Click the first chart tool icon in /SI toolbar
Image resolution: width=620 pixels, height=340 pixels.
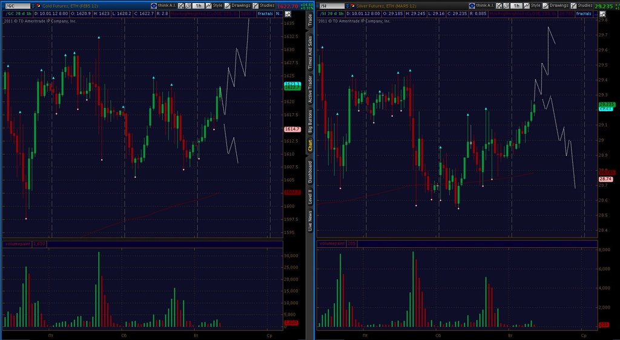pyautogui.click(x=499, y=6)
